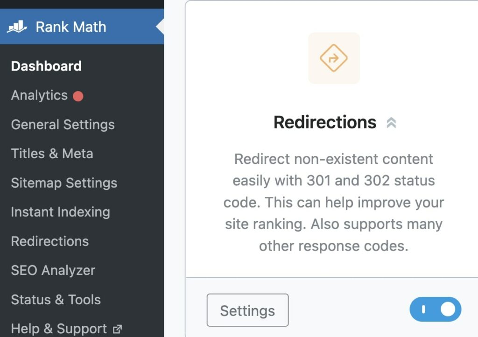Disable the Redirections module toggle
This screenshot has width=478, height=337.
tap(435, 309)
